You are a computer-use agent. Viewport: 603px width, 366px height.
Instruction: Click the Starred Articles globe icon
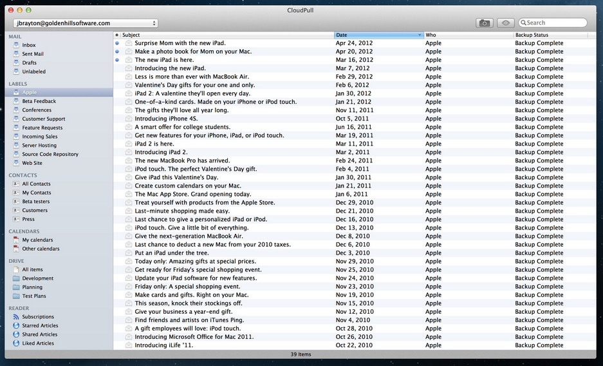16,325
